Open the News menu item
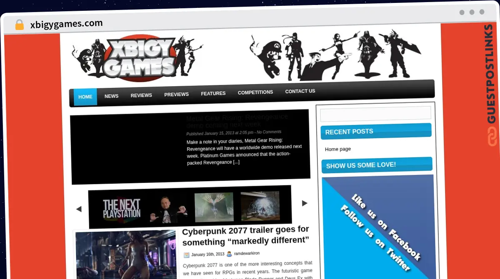500x279 pixels. tap(111, 96)
